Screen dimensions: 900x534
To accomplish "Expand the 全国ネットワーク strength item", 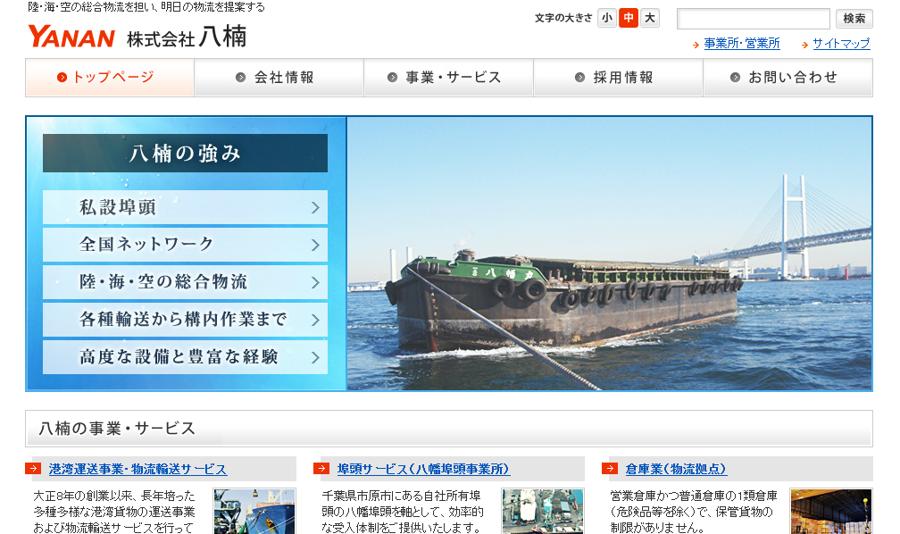I will [185, 245].
